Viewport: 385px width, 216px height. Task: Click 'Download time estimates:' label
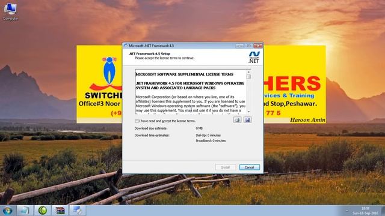click(x=152, y=135)
